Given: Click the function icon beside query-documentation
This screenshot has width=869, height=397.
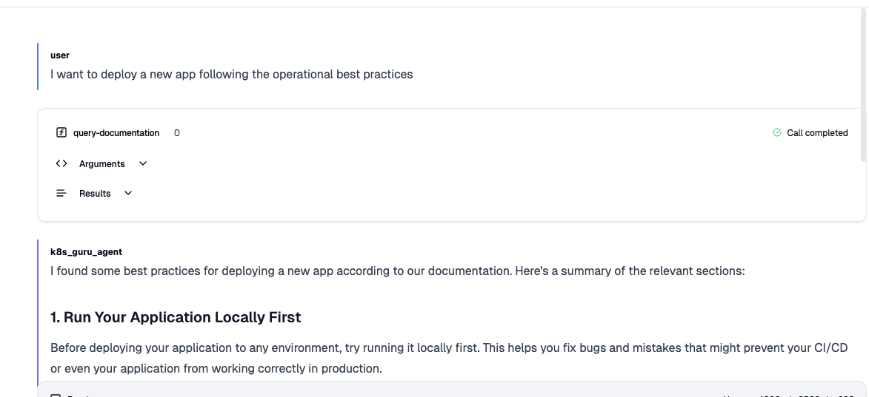Looking at the screenshot, I should click(61, 133).
